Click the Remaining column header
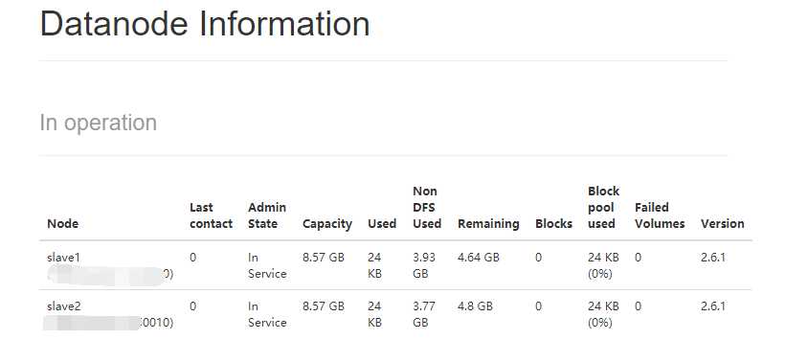This screenshot has width=785, height=362. (488, 224)
